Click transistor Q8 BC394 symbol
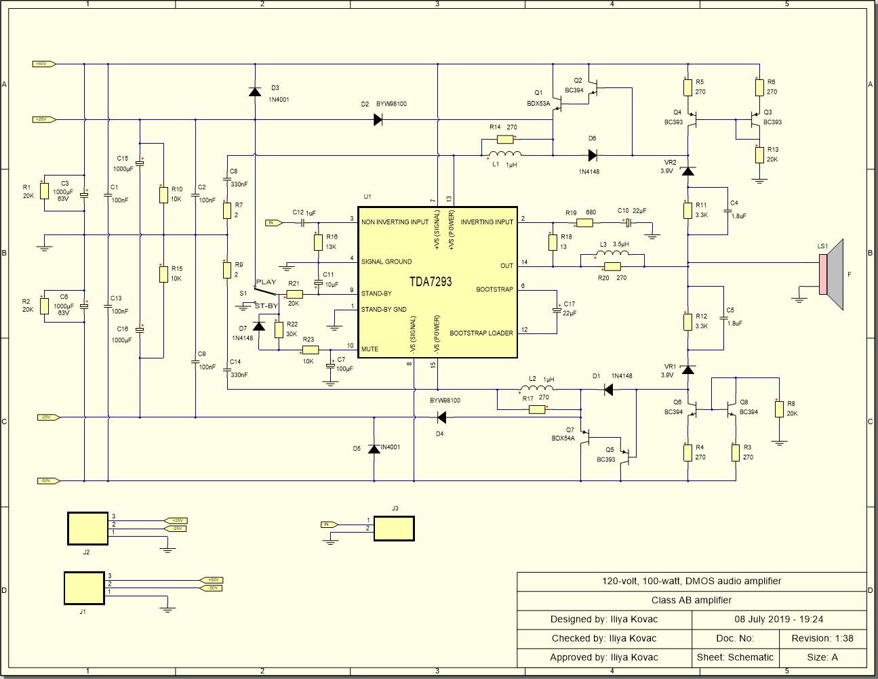Viewport: 878px width, 679px height. pos(732,410)
